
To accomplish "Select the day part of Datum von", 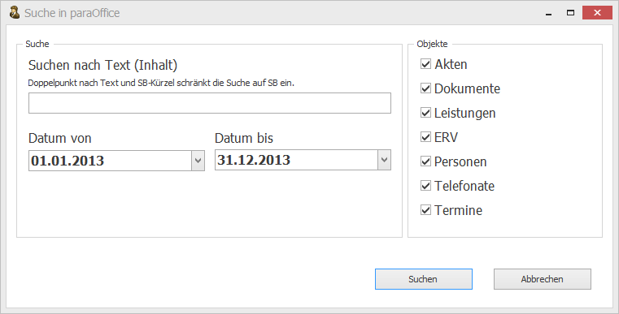I will 38,161.
